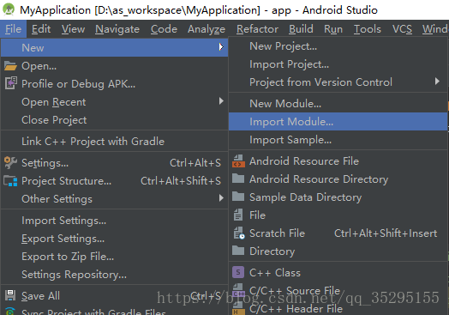Click the C++ Class purple icon
449x315 pixels.
(x=238, y=272)
